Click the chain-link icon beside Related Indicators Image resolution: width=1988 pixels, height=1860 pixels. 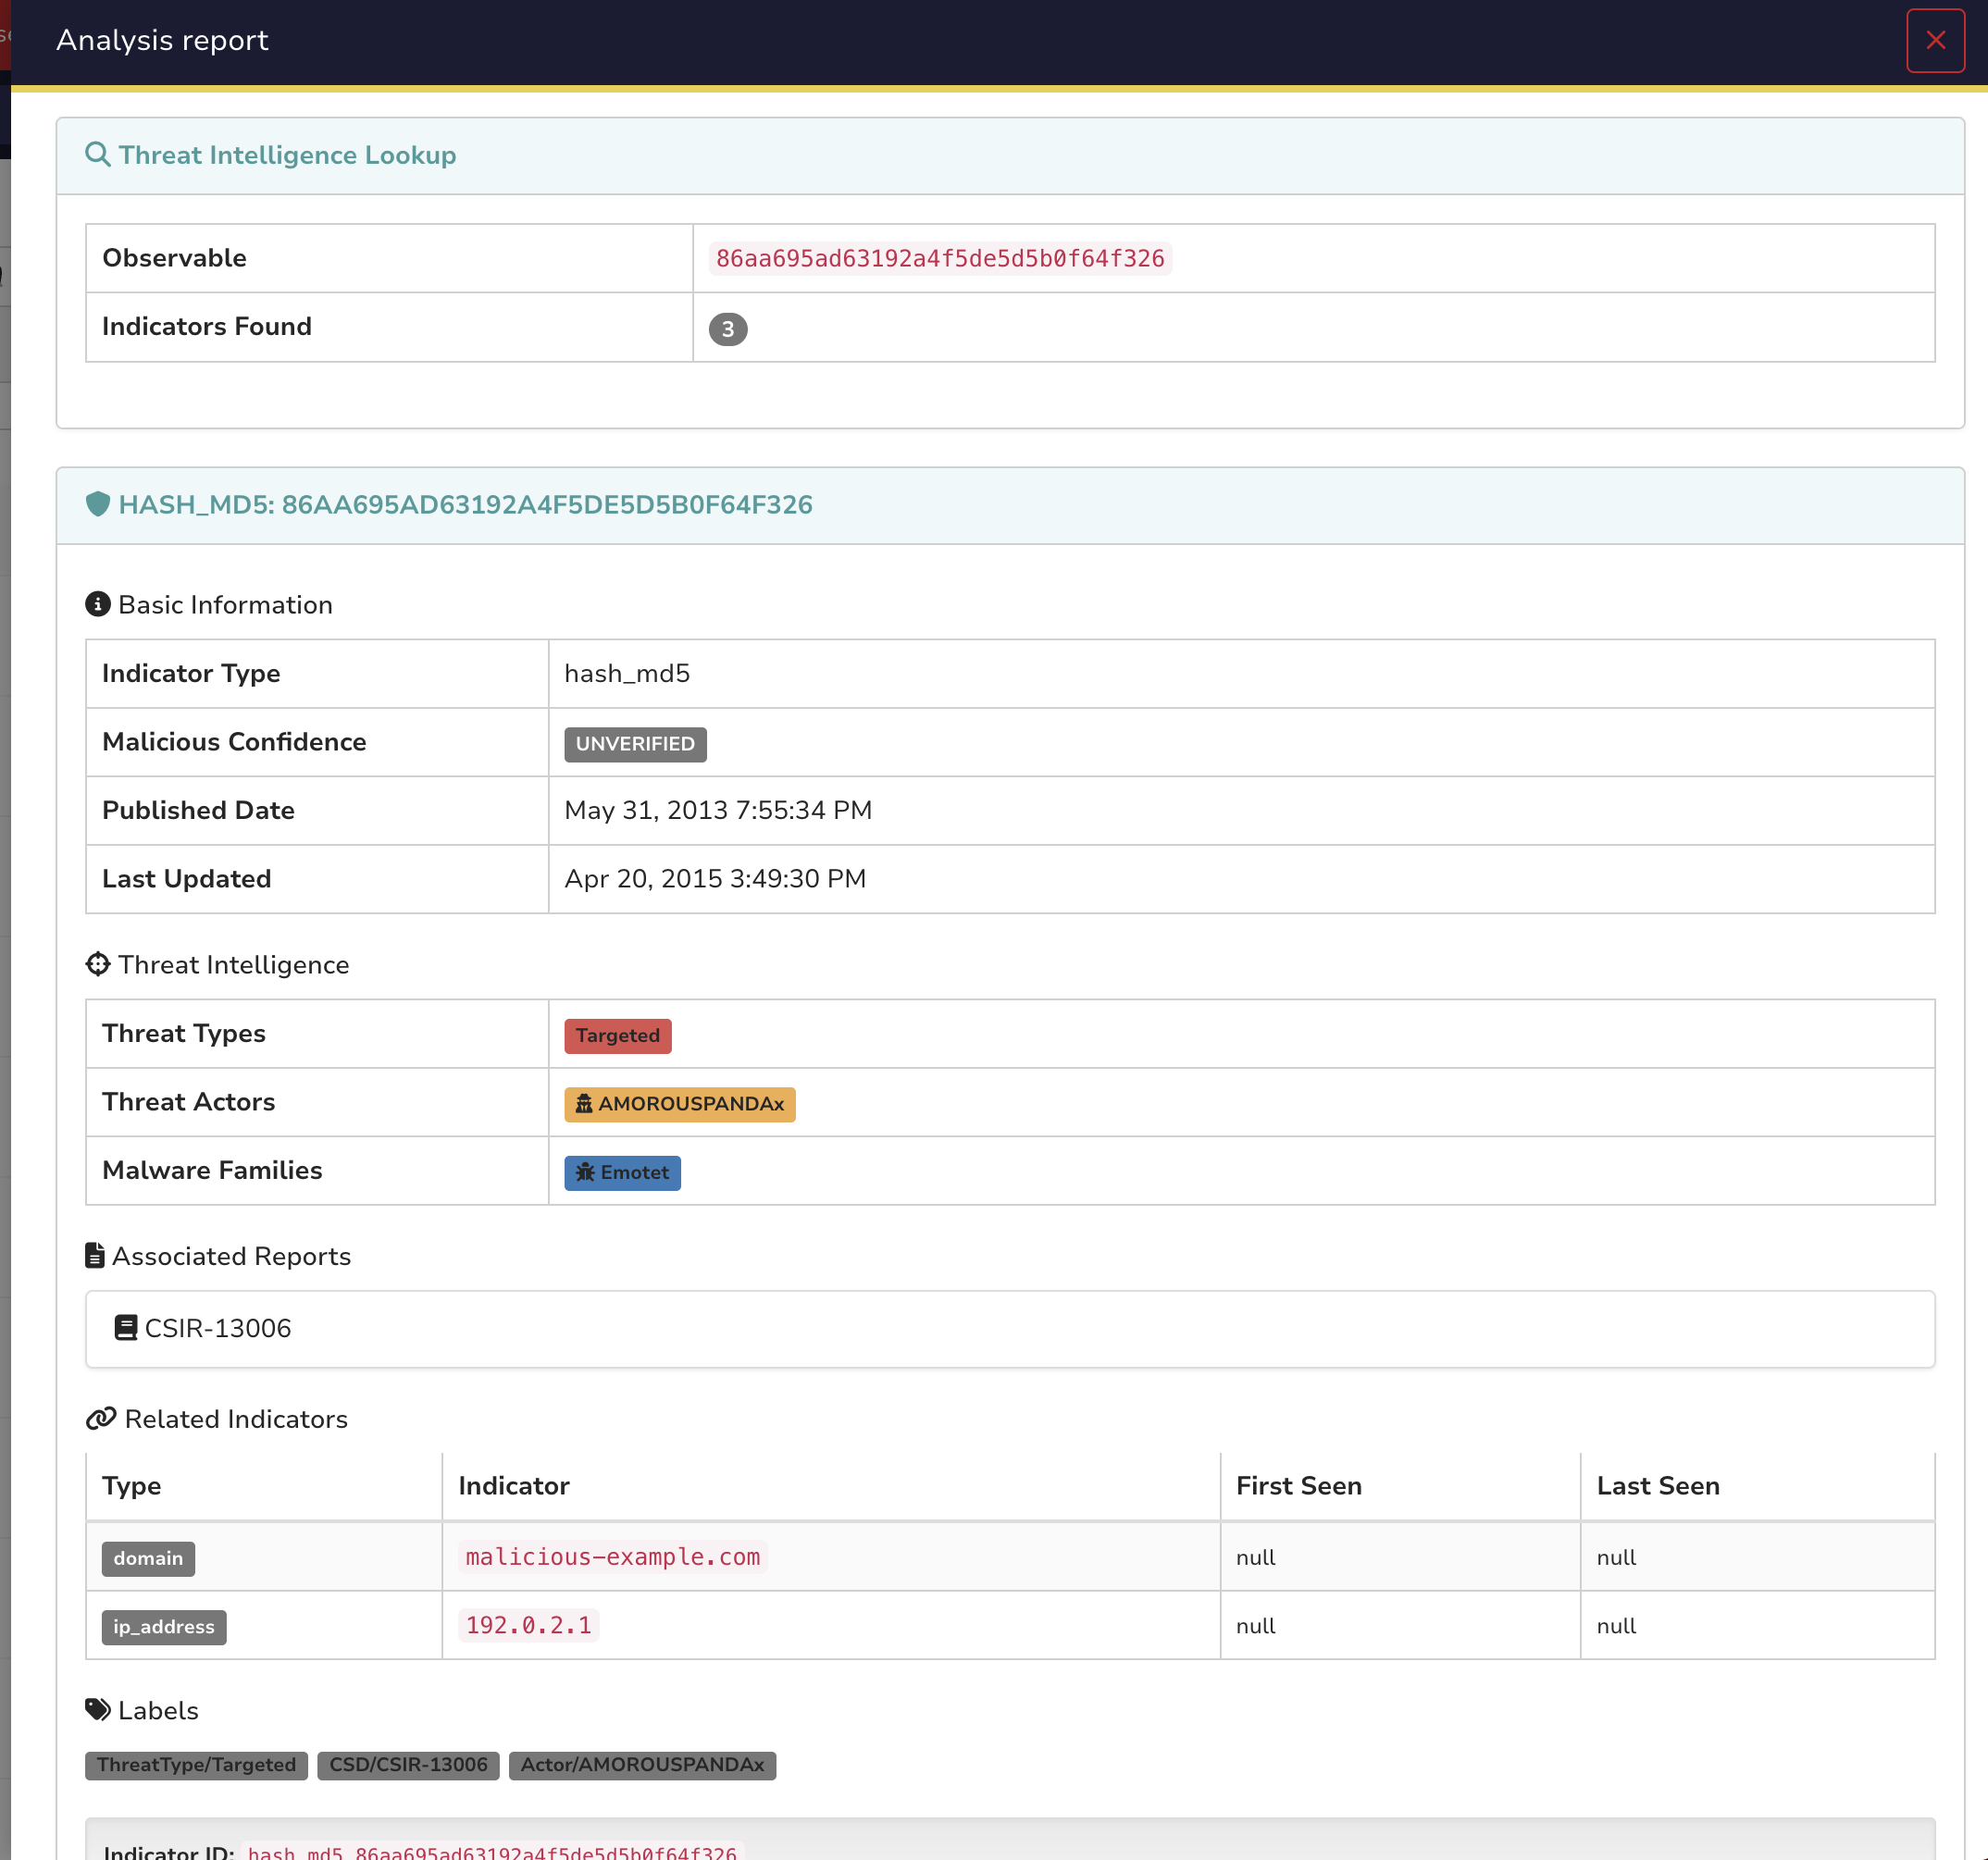point(100,1418)
